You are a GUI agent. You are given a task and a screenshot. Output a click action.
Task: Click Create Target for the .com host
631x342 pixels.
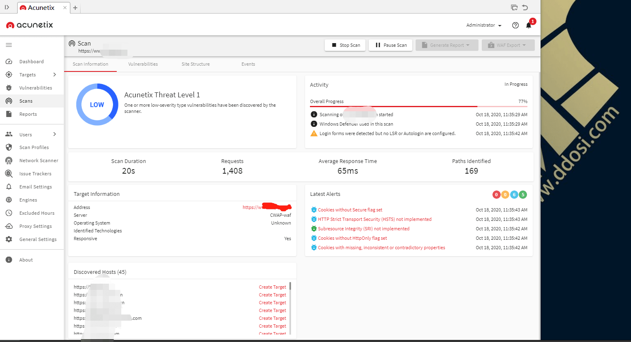pyautogui.click(x=272, y=318)
